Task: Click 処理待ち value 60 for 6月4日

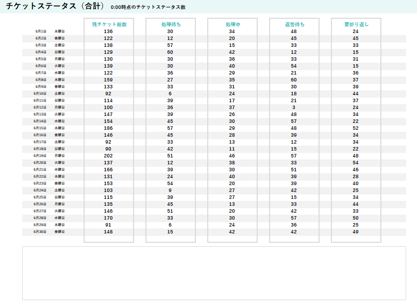Action: [170, 52]
